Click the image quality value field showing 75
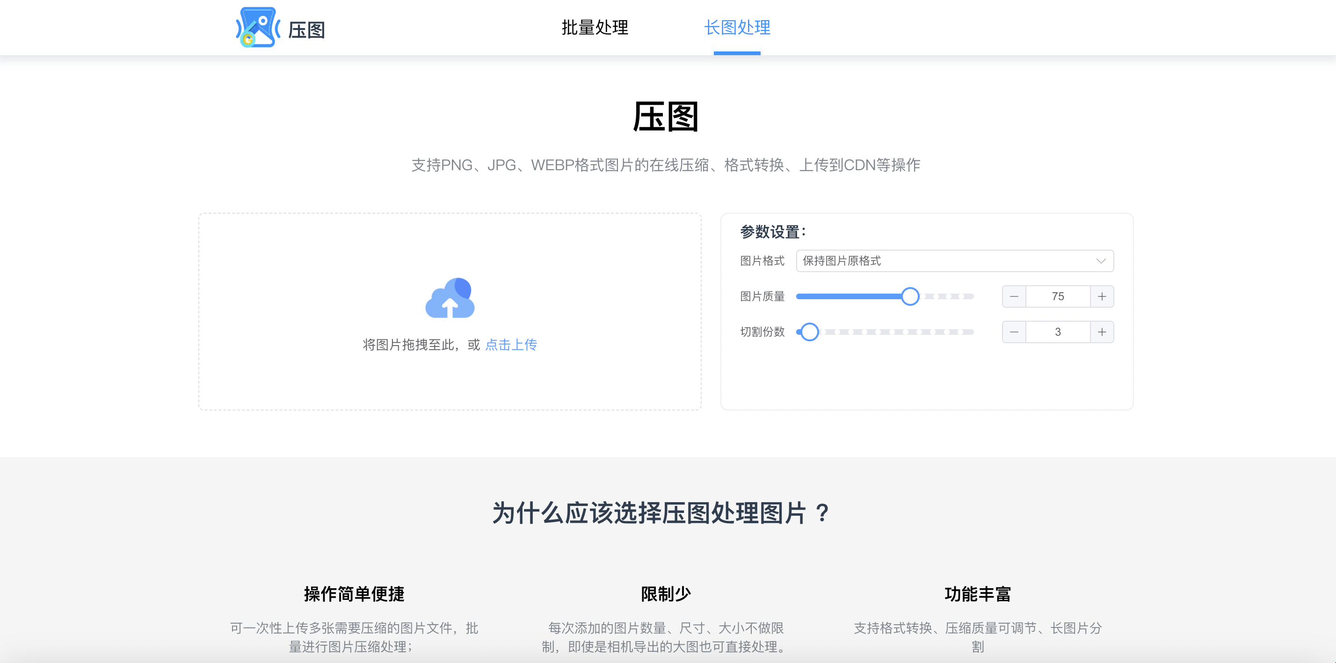This screenshot has height=663, width=1336. point(1058,296)
